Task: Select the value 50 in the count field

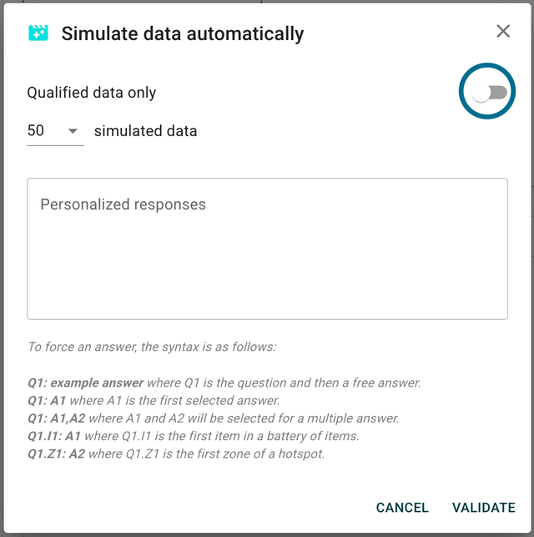Action: tap(36, 131)
